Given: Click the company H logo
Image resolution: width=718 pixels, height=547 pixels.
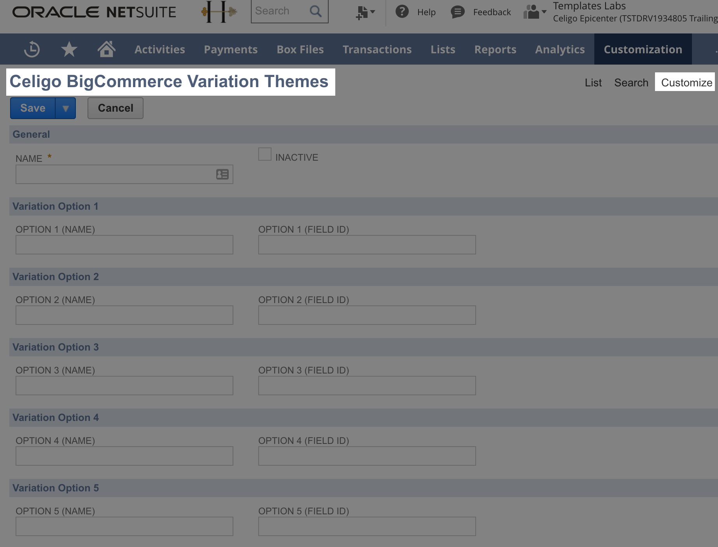Looking at the screenshot, I should (x=219, y=12).
